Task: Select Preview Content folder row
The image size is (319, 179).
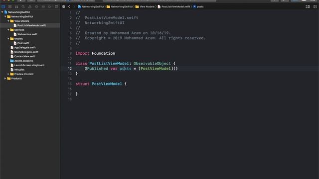Action: 30,74
